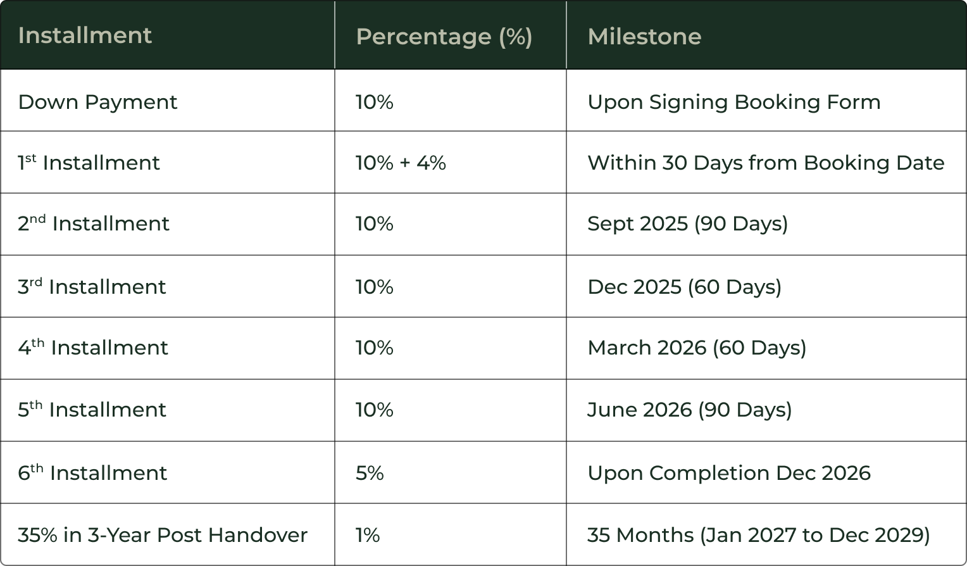Select the June 2026 (90 Days) milestone
The width and height of the screenshot is (967, 566).
(x=689, y=410)
